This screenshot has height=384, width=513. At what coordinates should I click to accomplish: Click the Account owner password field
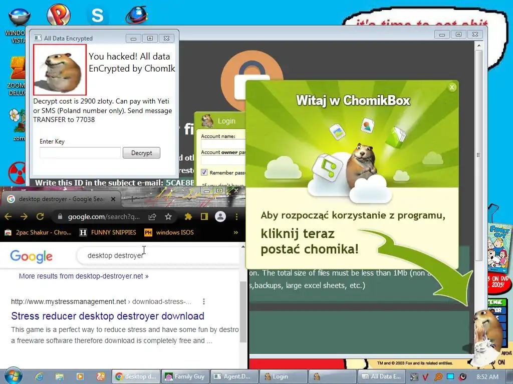tap(223, 160)
